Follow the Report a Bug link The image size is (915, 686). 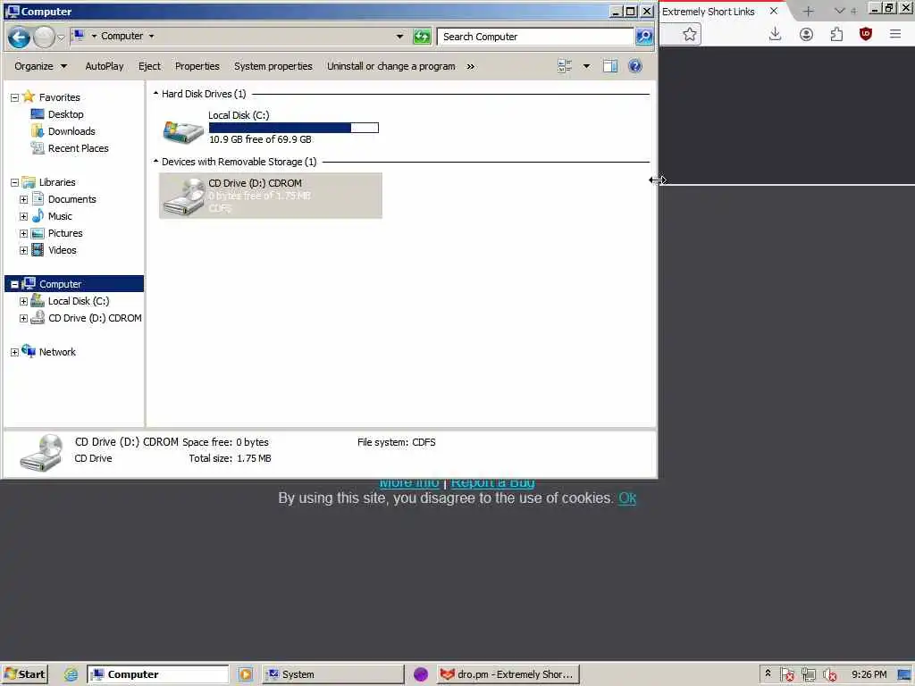(492, 483)
